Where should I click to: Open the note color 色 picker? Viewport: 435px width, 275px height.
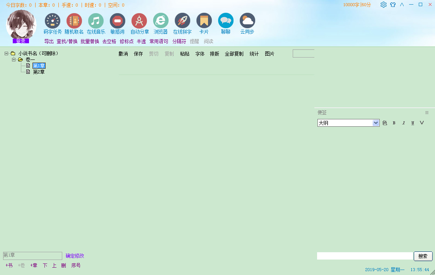coord(385,123)
